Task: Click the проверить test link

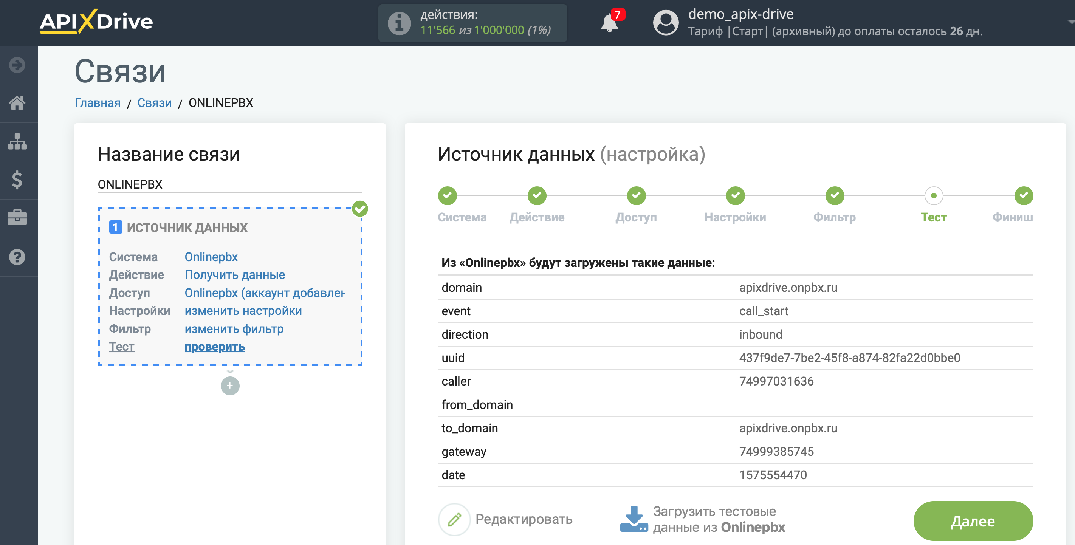Action: (x=215, y=346)
